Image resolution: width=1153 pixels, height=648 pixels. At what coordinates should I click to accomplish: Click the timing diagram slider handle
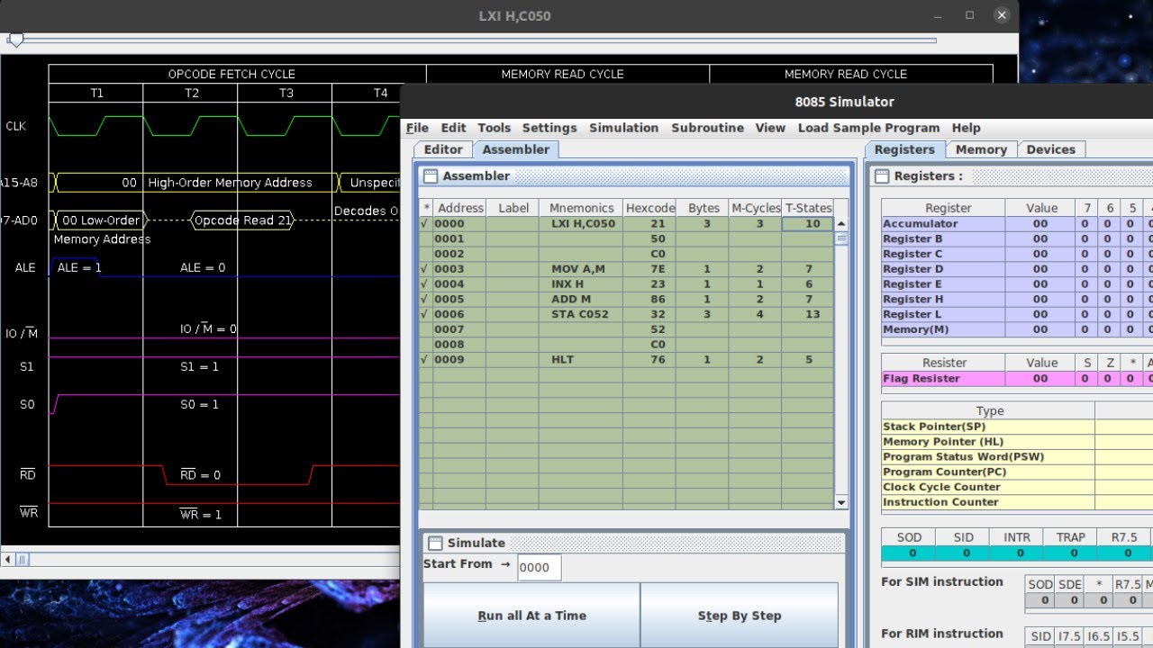[x=15, y=40]
